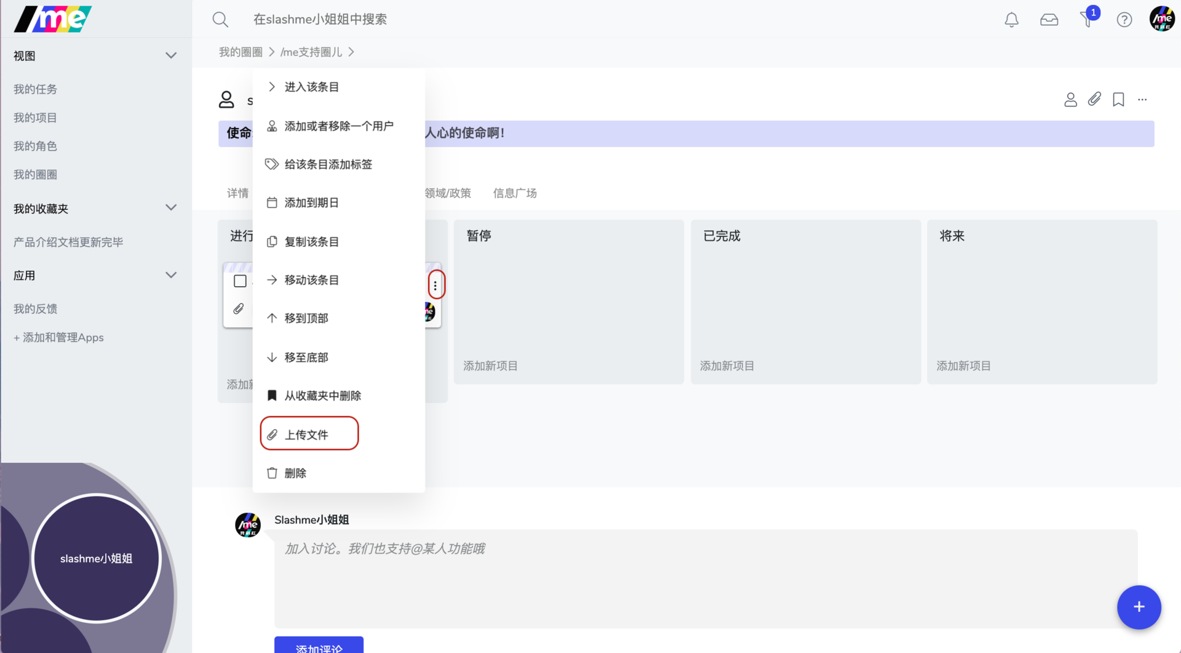Open 我的圈圈 in sidebar
1181x653 pixels.
tap(35, 175)
